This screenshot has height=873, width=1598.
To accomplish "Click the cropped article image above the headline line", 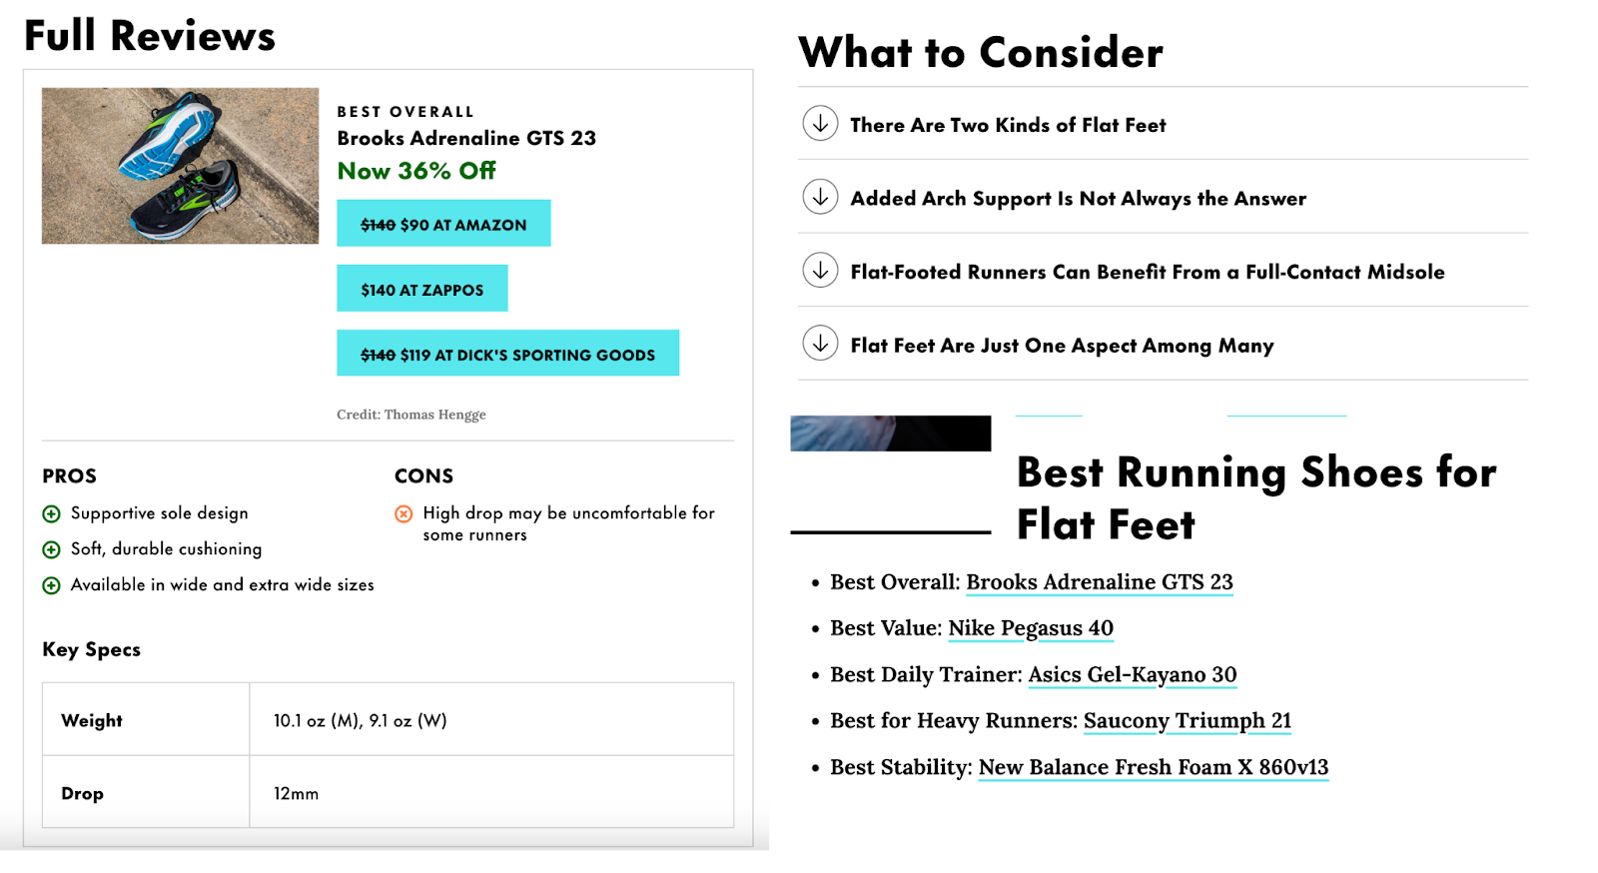I will click(891, 434).
